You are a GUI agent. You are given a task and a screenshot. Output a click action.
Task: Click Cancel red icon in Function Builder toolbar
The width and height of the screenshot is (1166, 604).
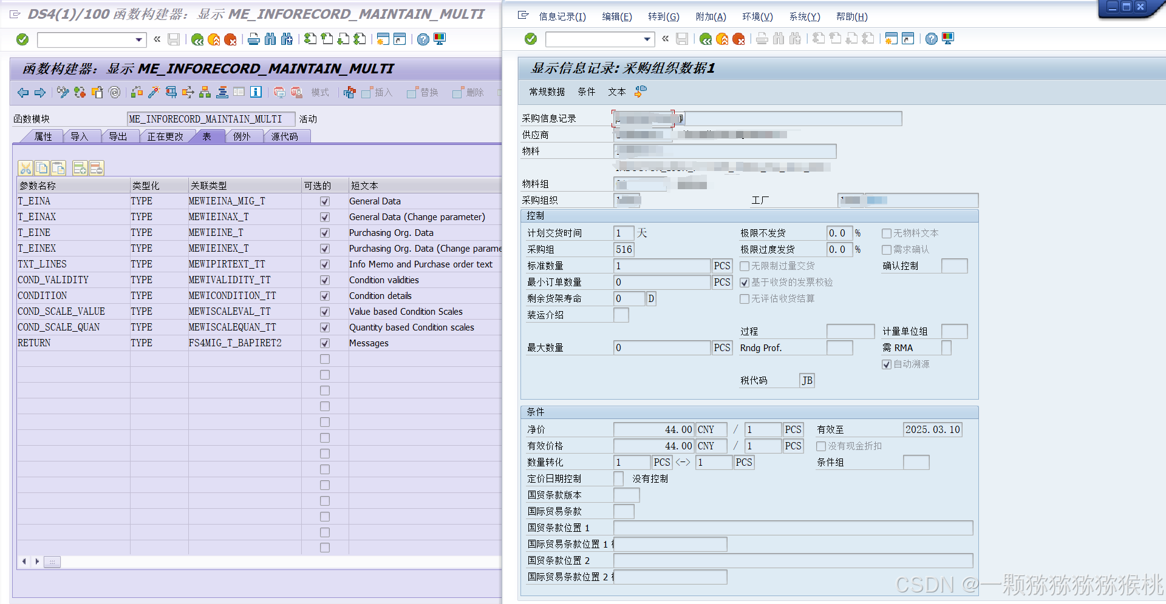230,39
